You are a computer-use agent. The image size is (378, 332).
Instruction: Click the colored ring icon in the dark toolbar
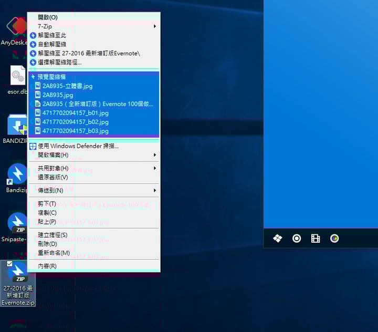[x=334, y=238]
